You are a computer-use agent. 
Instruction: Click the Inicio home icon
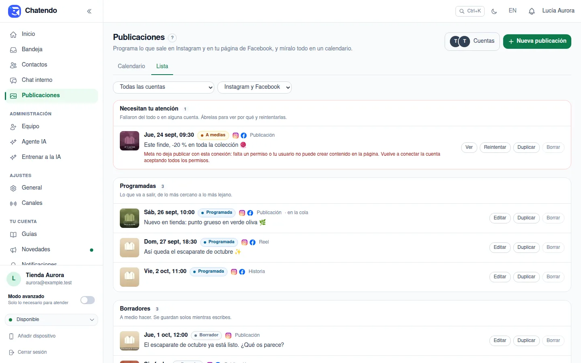(x=13, y=34)
